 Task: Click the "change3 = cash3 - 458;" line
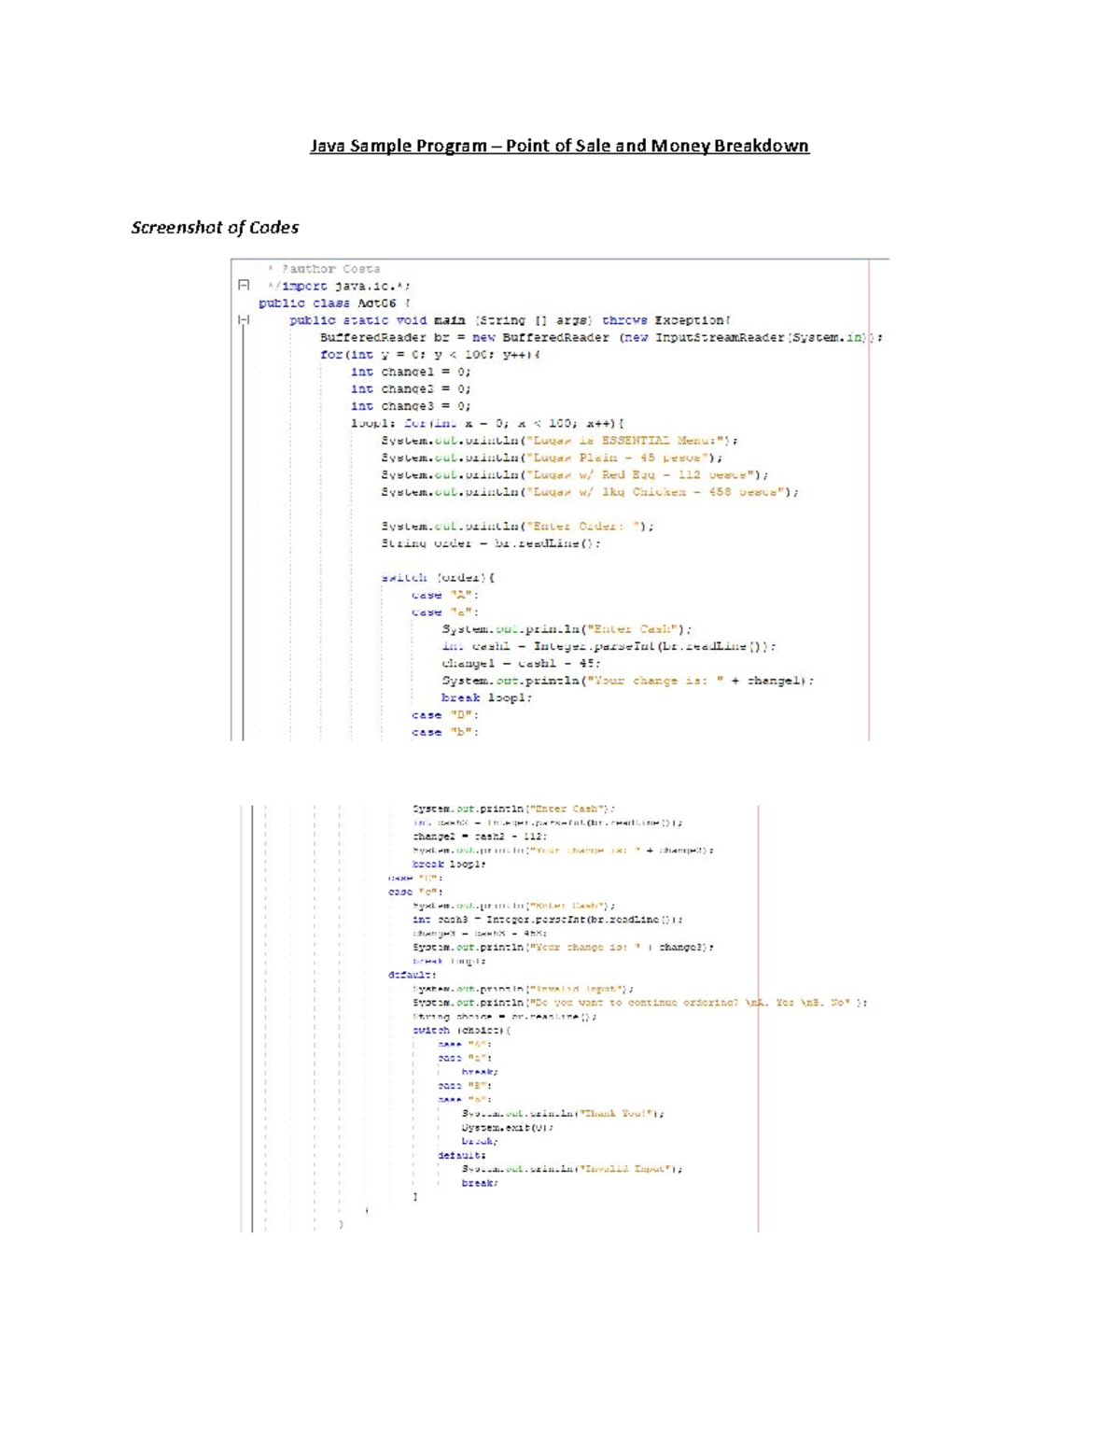click(x=480, y=934)
